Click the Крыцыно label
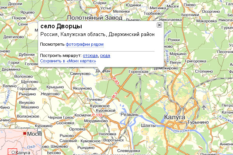The image size is (233, 155). (55, 87)
